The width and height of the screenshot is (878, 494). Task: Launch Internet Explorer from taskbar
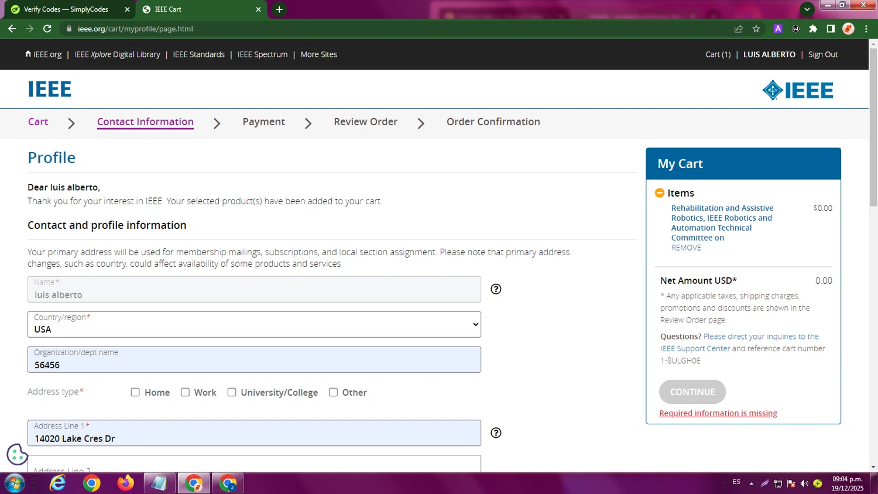(x=57, y=483)
